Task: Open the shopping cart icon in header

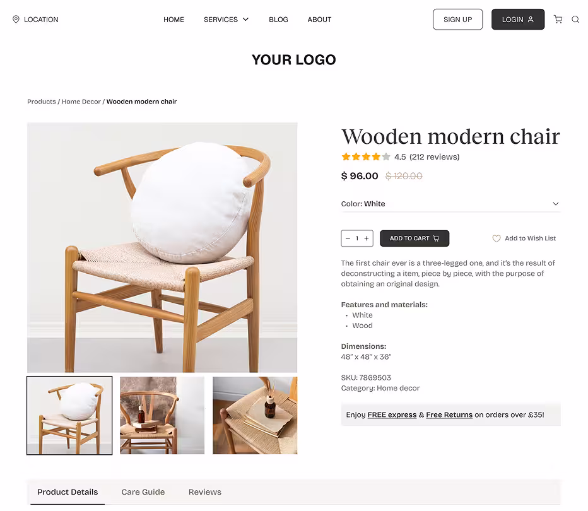Action: click(x=558, y=20)
